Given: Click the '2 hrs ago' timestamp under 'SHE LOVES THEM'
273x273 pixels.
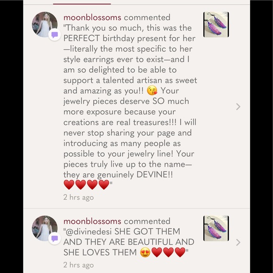Looking at the screenshot, I should (79, 265).
